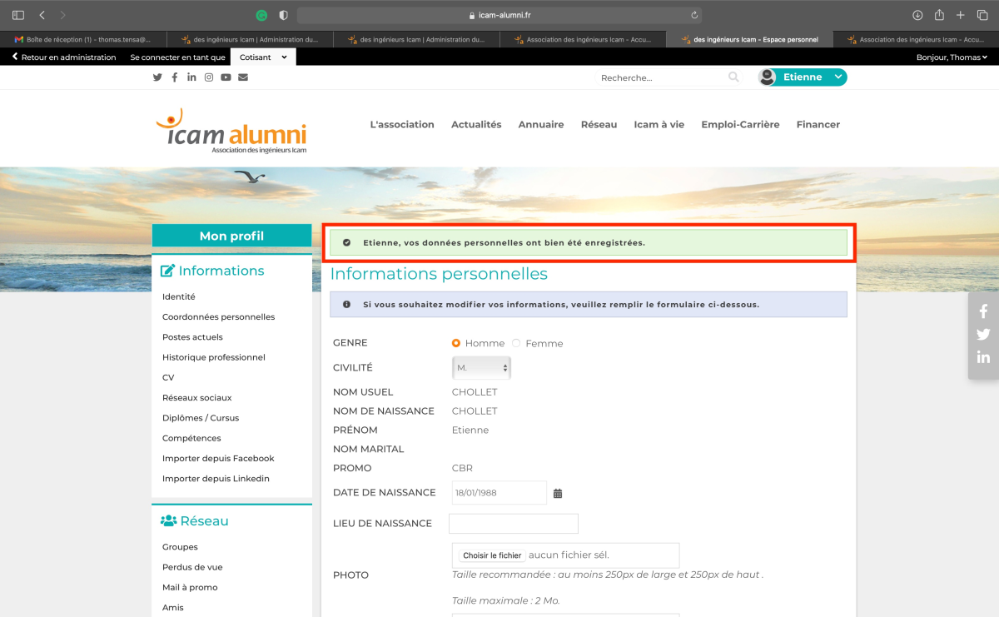The height and width of the screenshot is (617, 999).
Task: Share via floating LinkedIn side icon
Action: (x=983, y=357)
